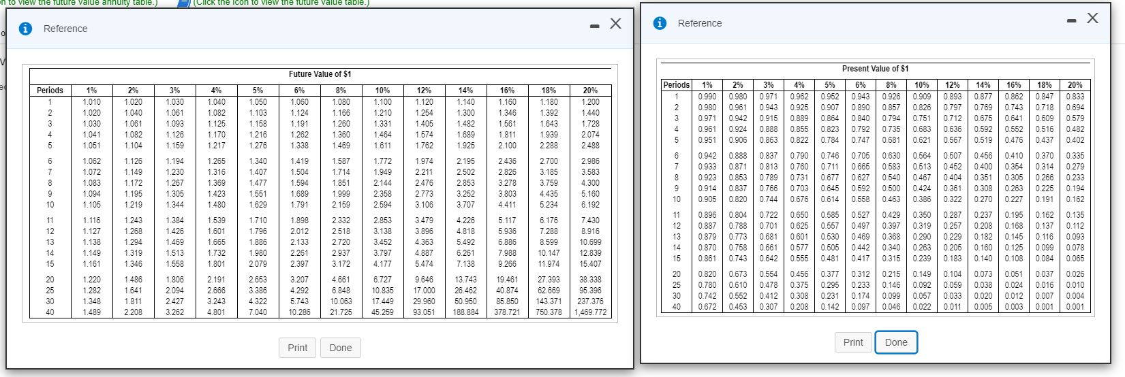Select 0.672 in Present Value 40-period row
This screenshot has width=1125, height=377.
coord(707,307)
